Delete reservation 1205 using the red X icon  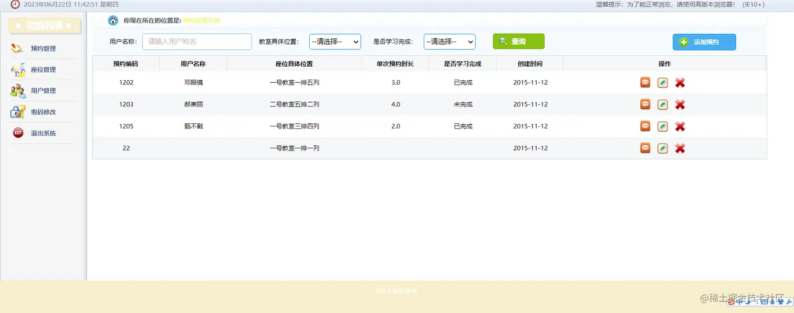(x=680, y=126)
